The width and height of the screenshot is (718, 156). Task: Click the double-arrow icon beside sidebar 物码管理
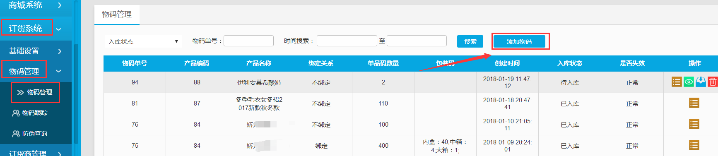(20, 92)
